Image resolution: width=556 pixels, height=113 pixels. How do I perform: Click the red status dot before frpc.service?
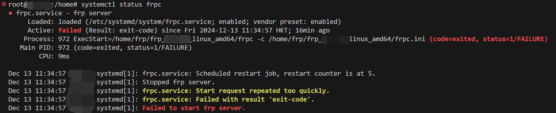(10, 13)
